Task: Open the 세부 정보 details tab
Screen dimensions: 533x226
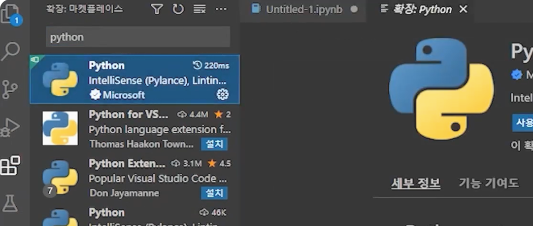Action: [x=415, y=183]
